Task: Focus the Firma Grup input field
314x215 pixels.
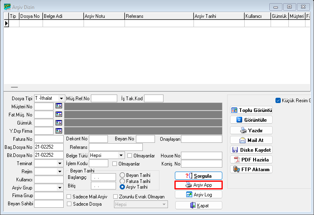Action: pos(49,196)
